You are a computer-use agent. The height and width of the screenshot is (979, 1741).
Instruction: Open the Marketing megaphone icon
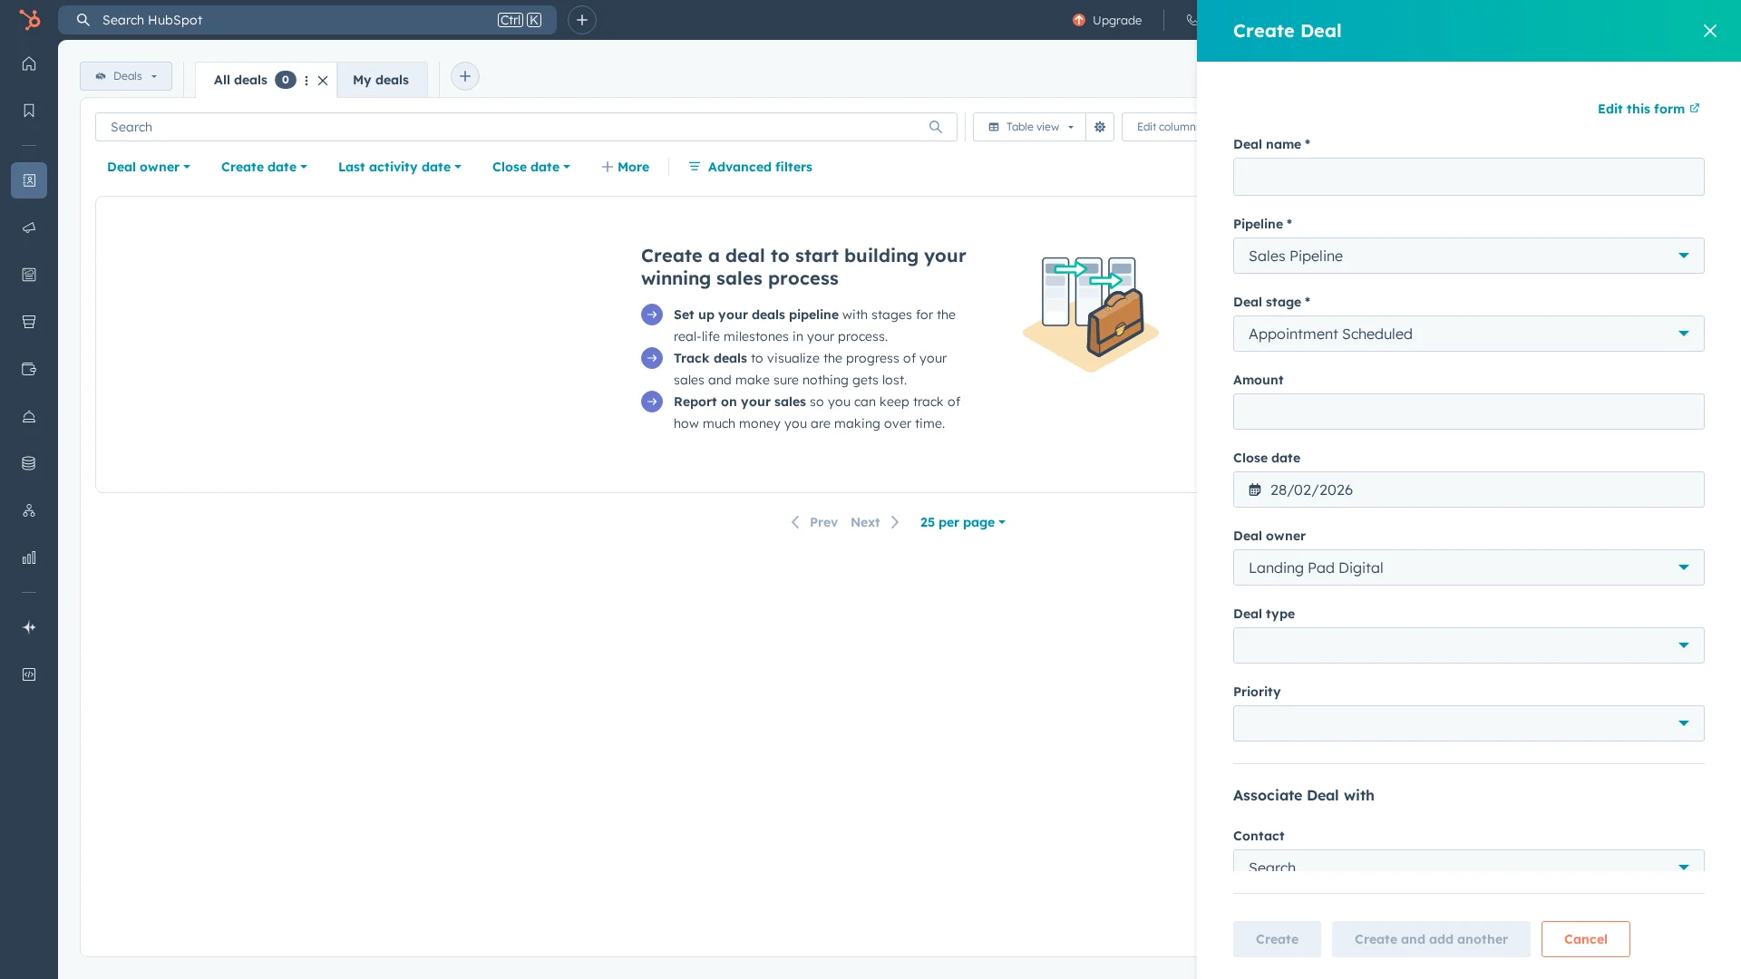point(29,228)
